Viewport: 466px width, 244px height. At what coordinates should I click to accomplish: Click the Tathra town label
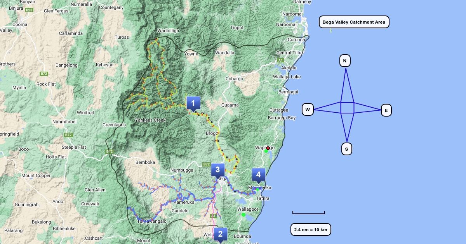(262, 198)
